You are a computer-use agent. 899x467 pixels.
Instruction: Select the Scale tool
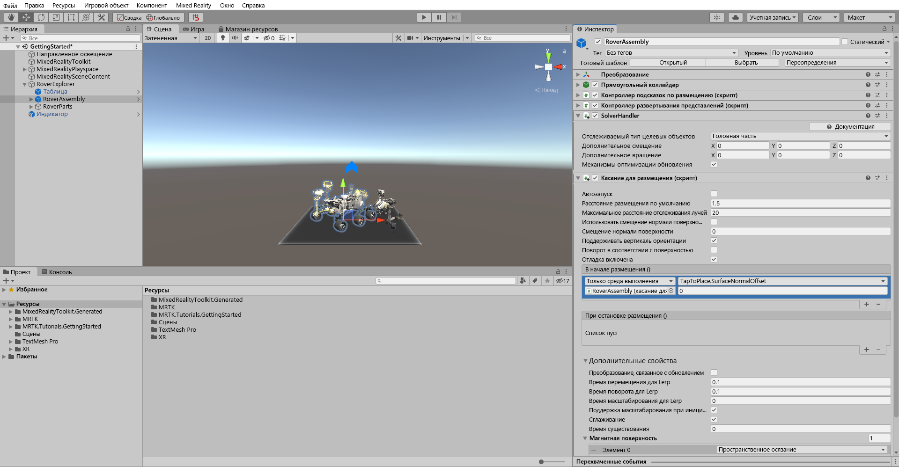click(x=56, y=17)
